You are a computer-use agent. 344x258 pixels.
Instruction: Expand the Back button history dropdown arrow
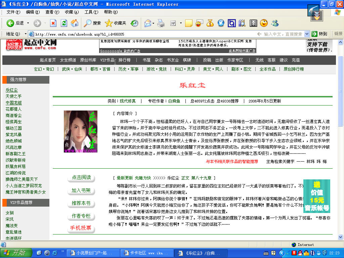[28, 23]
